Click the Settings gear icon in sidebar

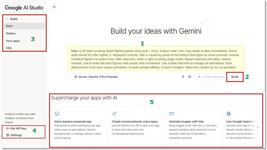[x=8, y=135]
